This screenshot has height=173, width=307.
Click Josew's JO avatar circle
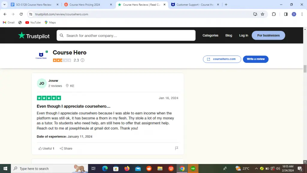41,83
